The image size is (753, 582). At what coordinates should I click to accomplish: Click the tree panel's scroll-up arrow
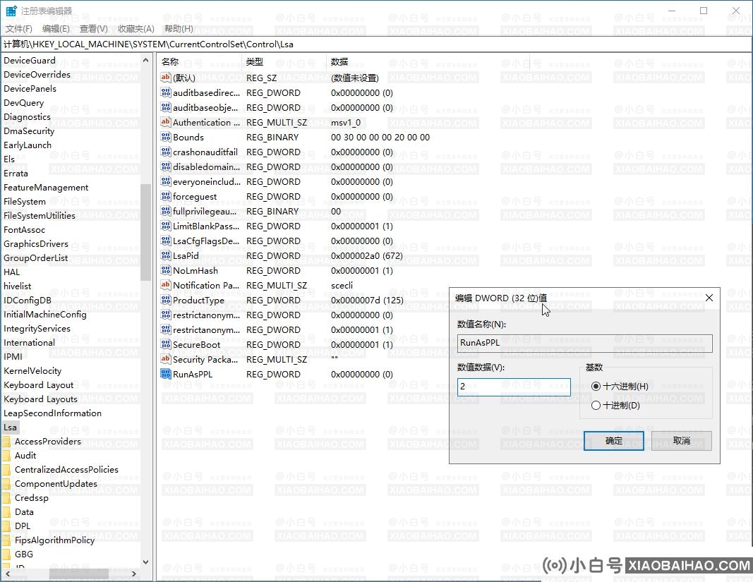tap(145, 60)
